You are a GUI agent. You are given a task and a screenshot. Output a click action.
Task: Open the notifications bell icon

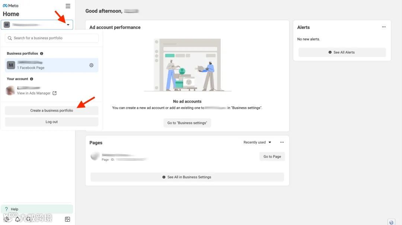coord(17,219)
